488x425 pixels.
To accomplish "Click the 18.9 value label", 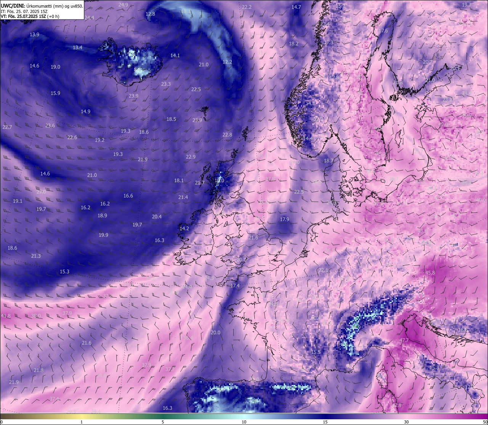I will (102, 215).
